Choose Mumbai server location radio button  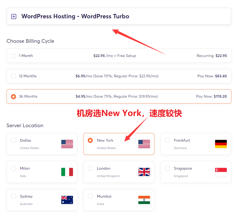[x=90, y=196]
